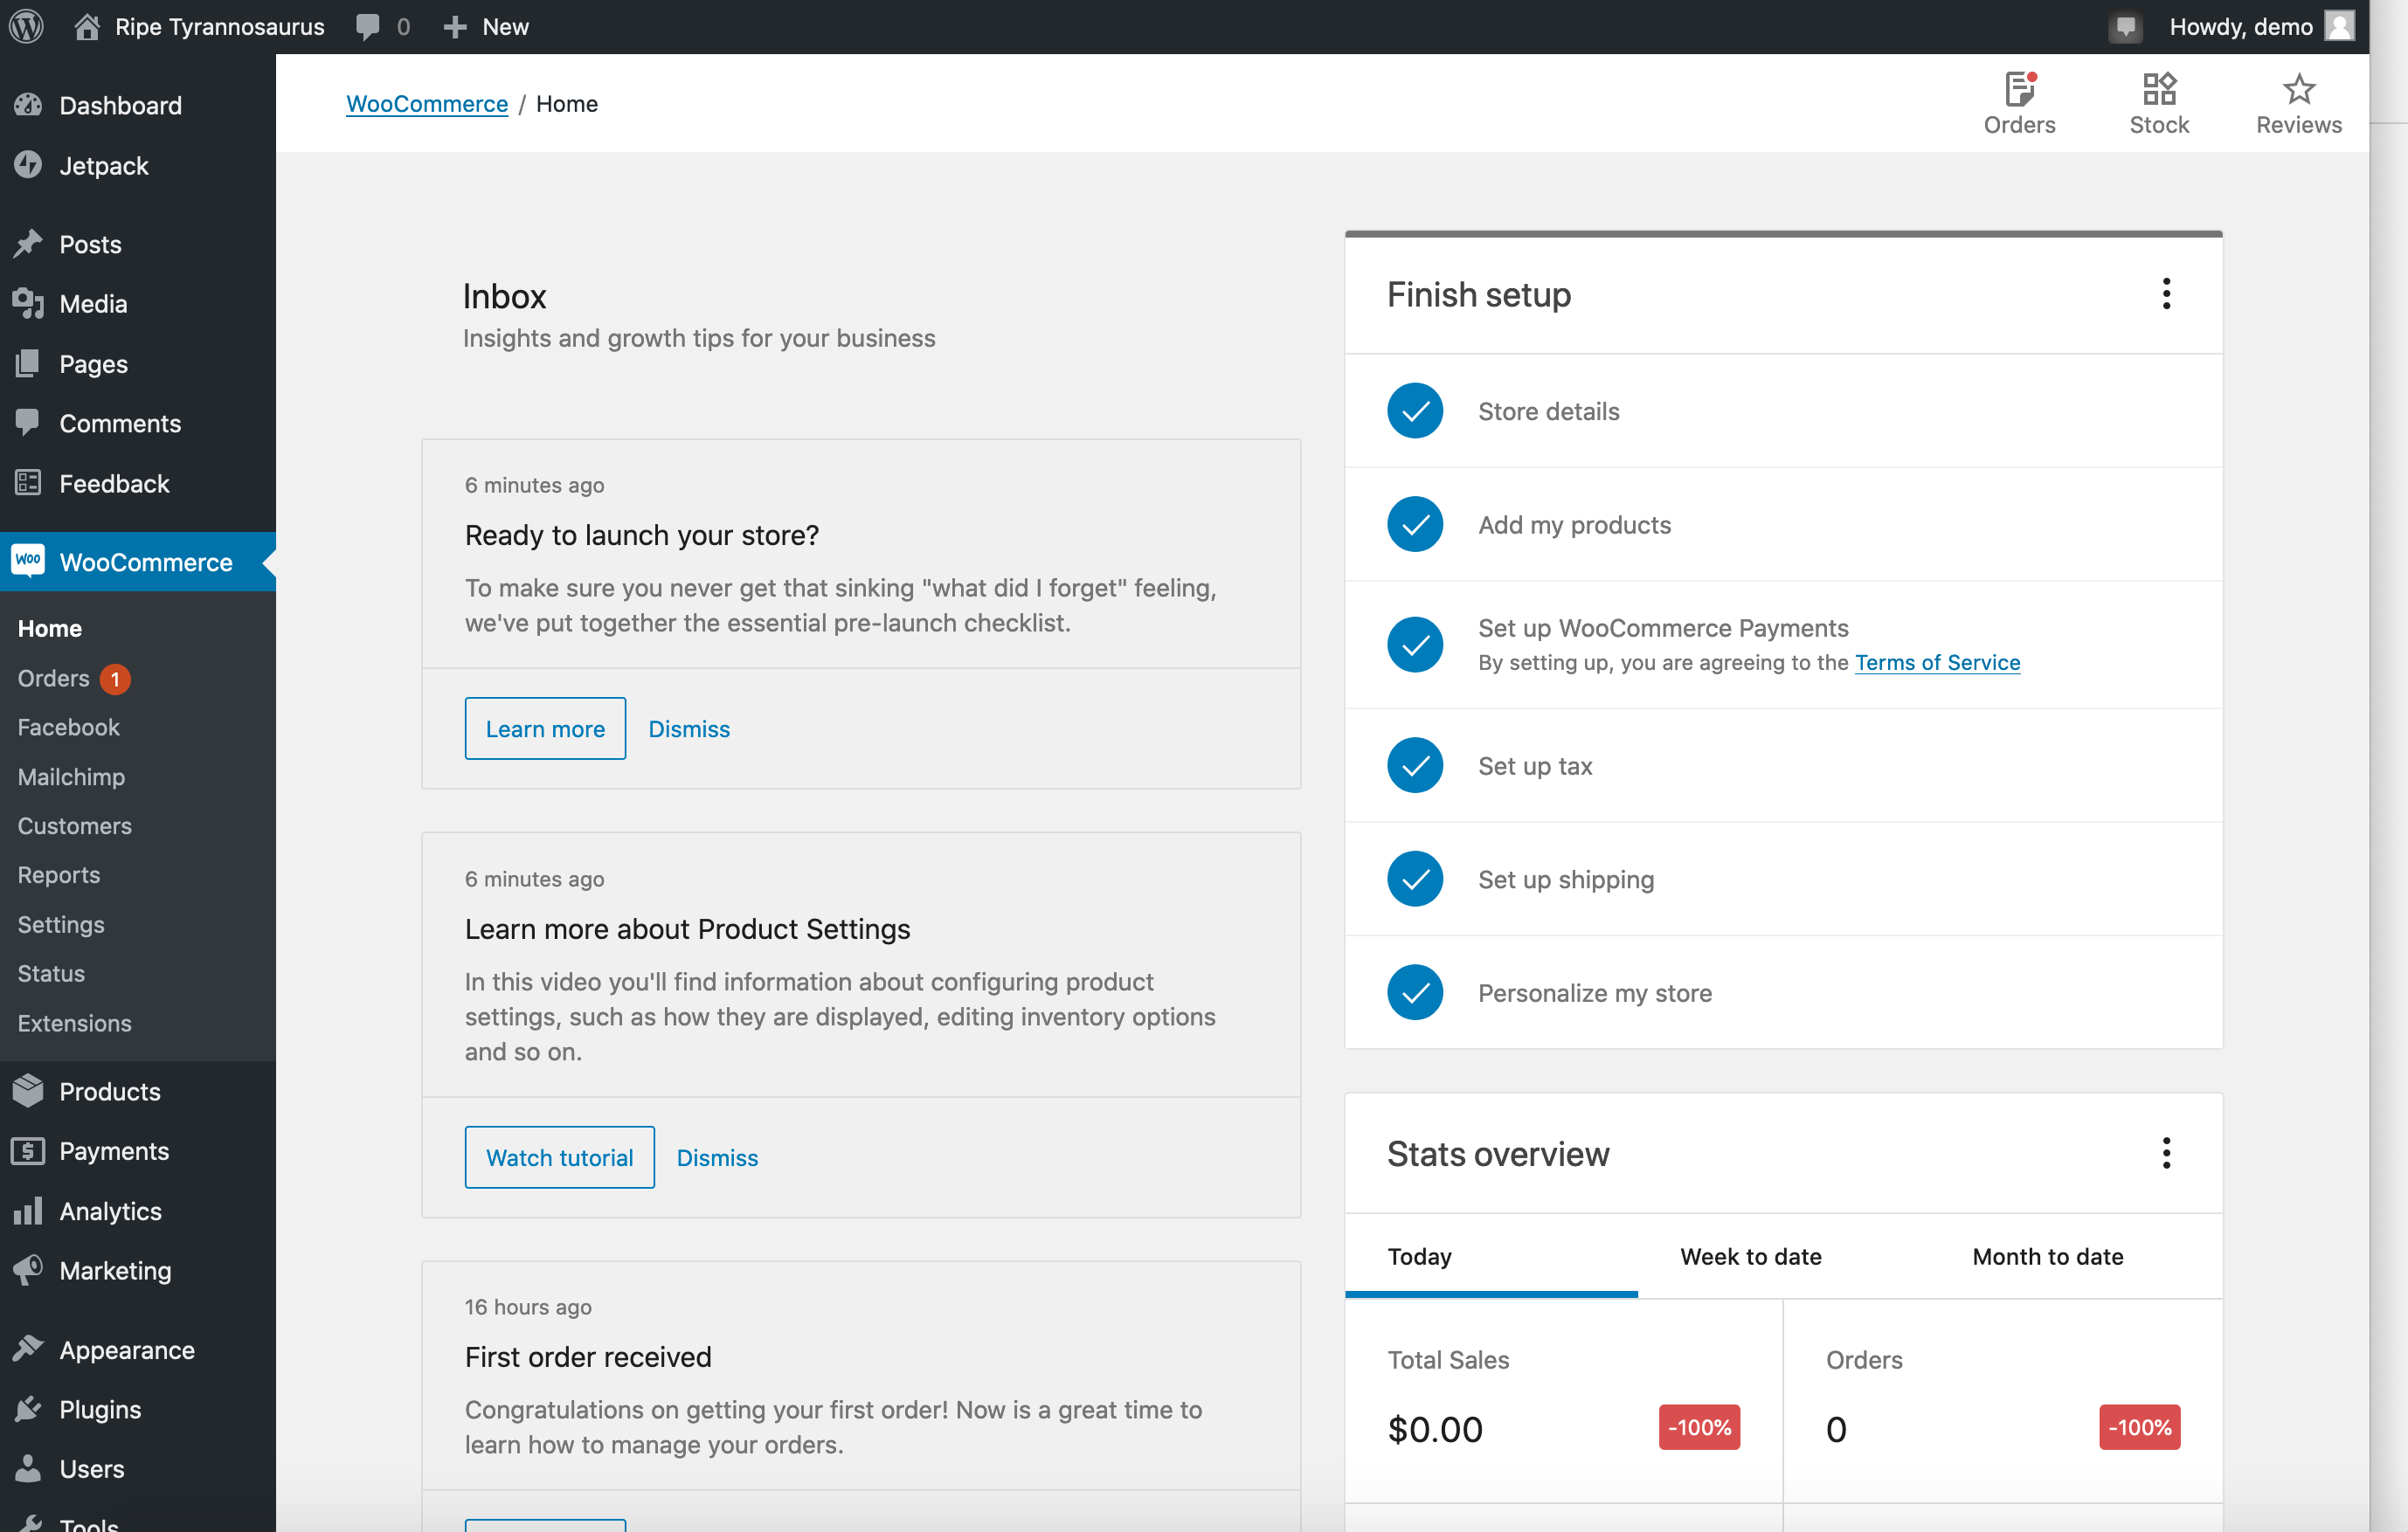Open Extensions submenu item
The width and height of the screenshot is (2408, 1532).
coord(74,1022)
